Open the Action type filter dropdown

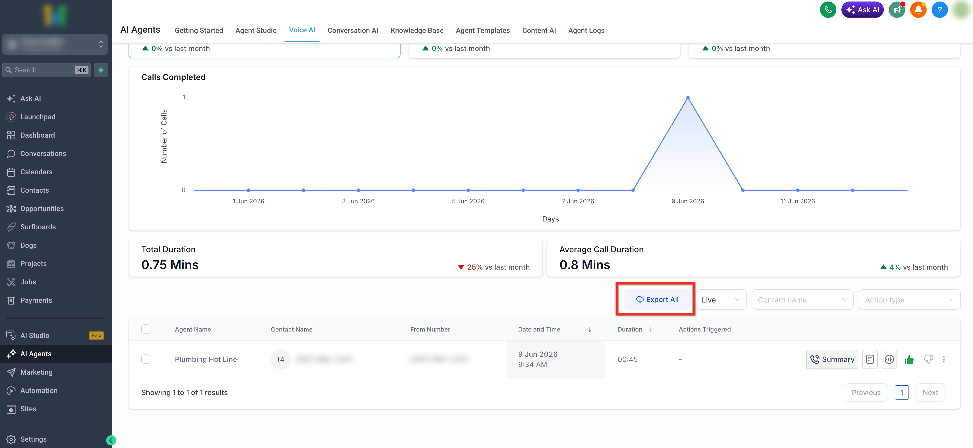click(909, 300)
